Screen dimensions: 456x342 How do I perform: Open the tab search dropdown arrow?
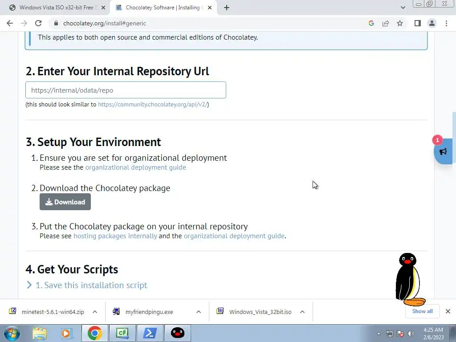coord(403,8)
